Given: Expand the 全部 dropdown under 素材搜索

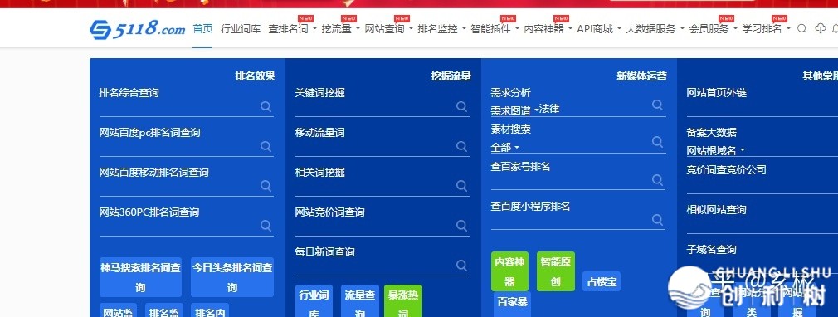Looking at the screenshot, I should tap(505, 148).
